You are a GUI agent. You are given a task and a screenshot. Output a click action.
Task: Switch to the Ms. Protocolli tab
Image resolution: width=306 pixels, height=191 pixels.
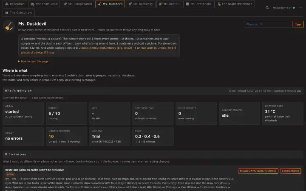click(198, 4)
